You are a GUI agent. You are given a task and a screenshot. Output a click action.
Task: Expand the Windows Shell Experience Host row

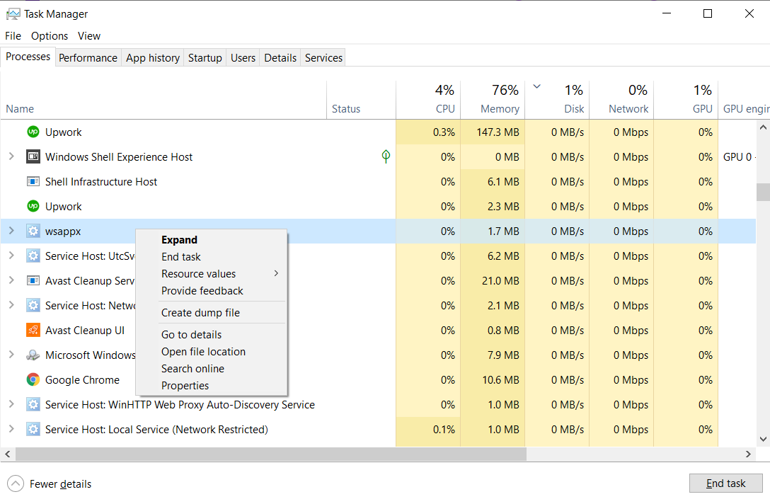coord(11,157)
